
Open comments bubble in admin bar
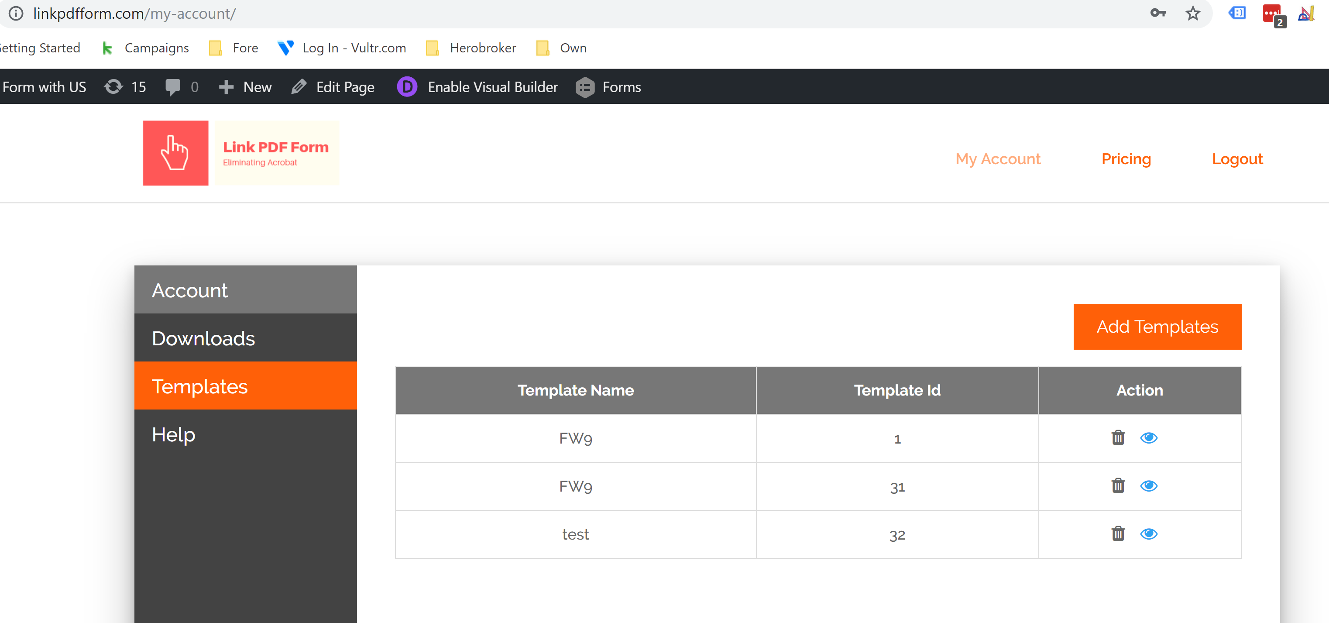181,87
